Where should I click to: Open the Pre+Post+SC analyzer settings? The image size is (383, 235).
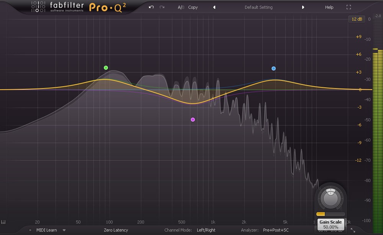275,230
